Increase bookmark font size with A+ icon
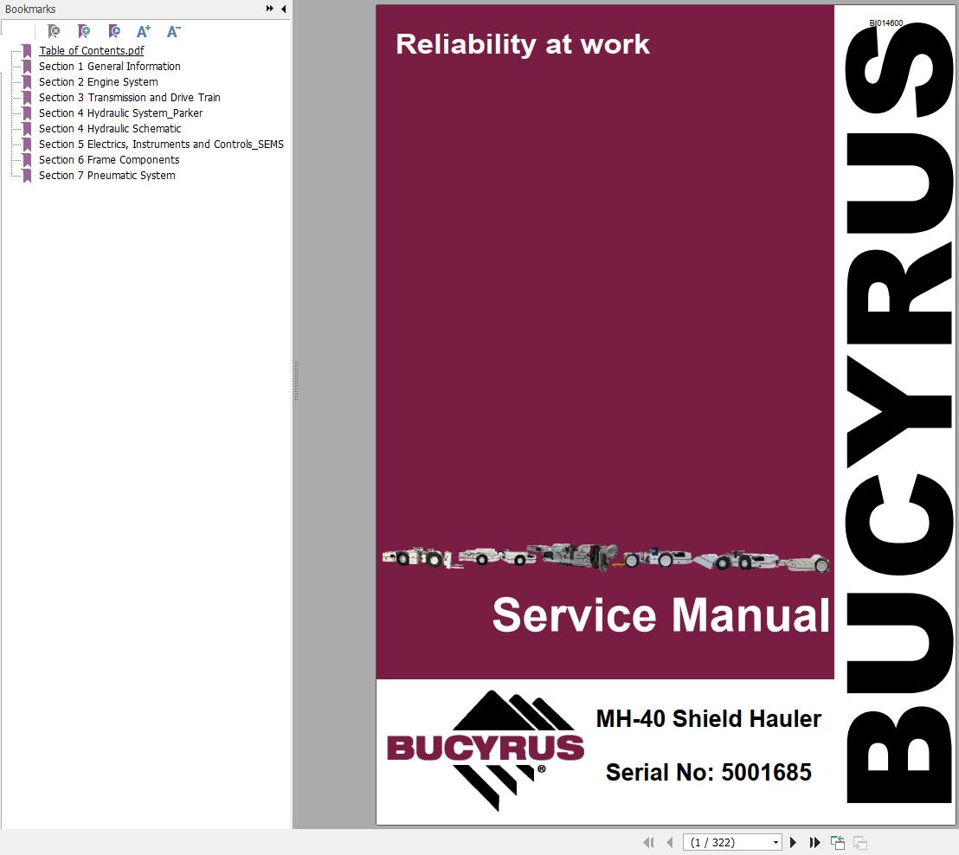This screenshot has width=959, height=855. (x=143, y=30)
